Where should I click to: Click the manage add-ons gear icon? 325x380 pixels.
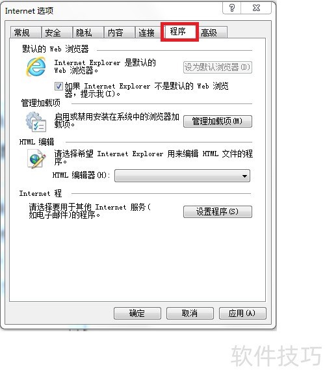click(36, 122)
